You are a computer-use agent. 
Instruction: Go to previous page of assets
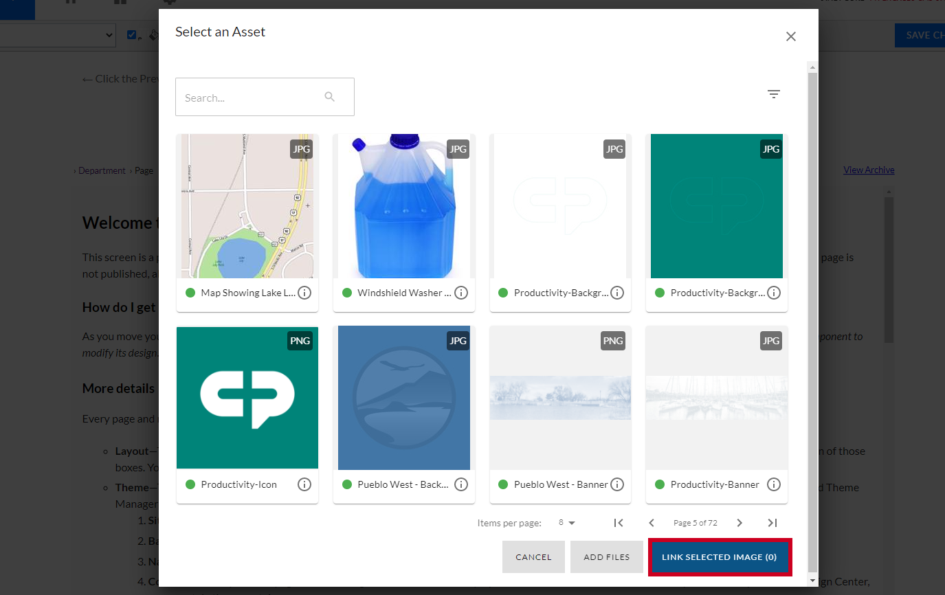652,523
